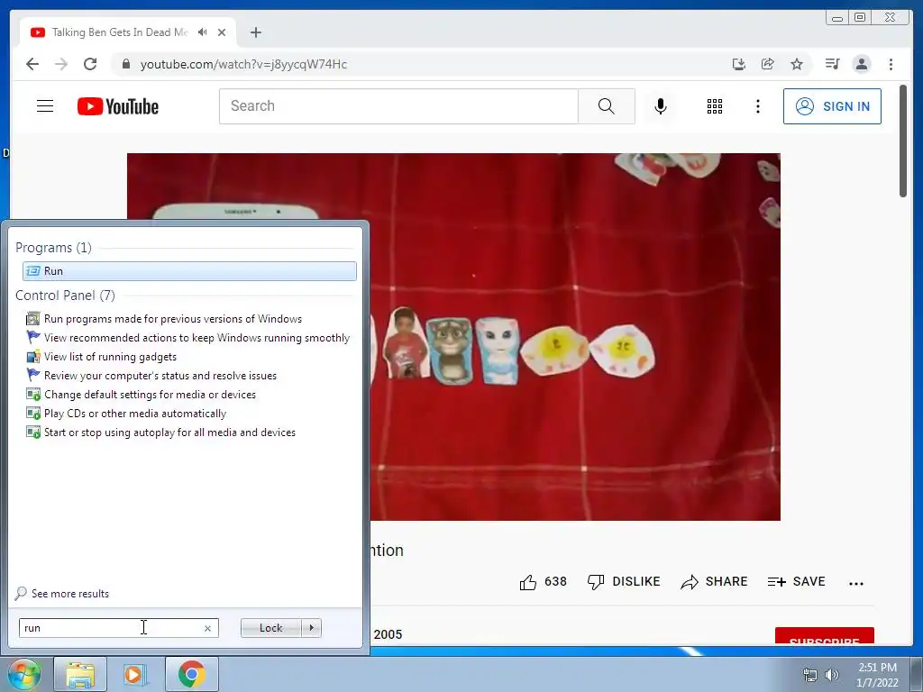The width and height of the screenshot is (923, 692).
Task: Click Programs (1) header
Action: click(x=53, y=248)
